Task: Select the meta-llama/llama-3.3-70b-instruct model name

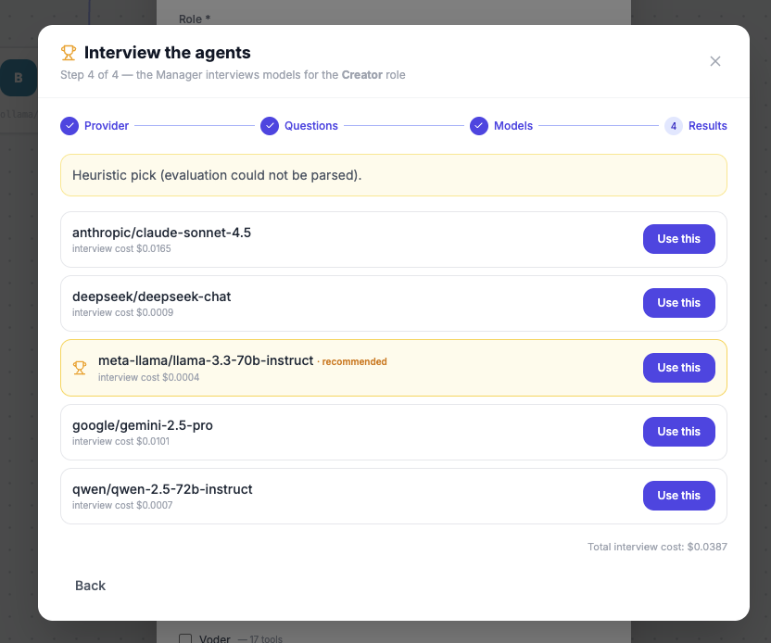Action: tap(206, 360)
